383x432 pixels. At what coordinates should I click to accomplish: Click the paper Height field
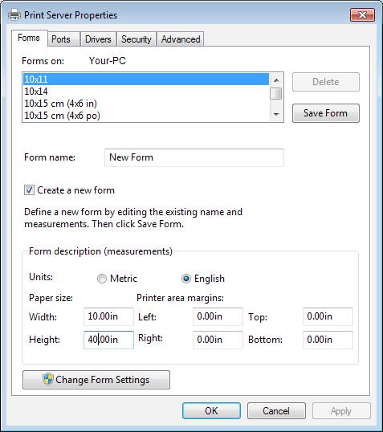pyautogui.click(x=108, y=340)
